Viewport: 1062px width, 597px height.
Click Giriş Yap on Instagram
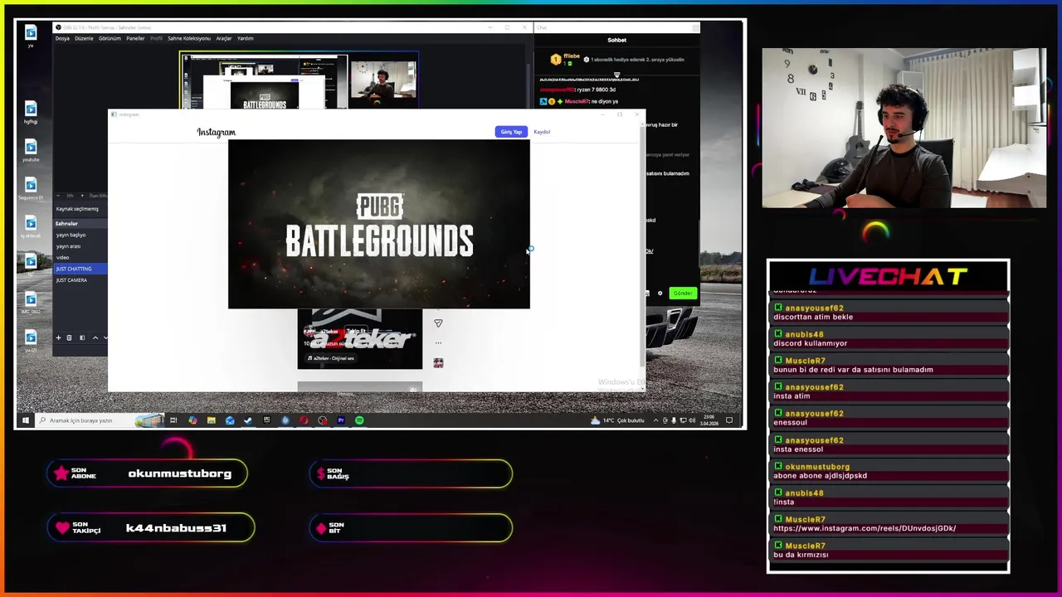tap(511, 132)
